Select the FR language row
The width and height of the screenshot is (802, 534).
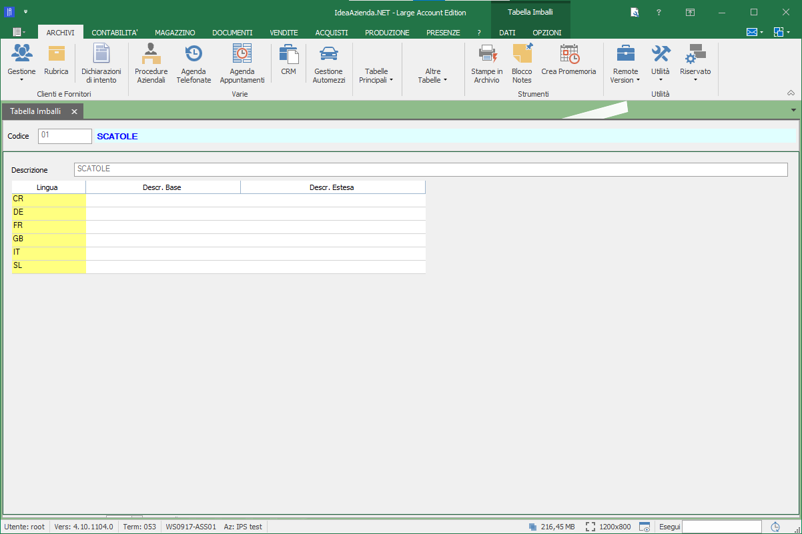[x=218, y=226]
